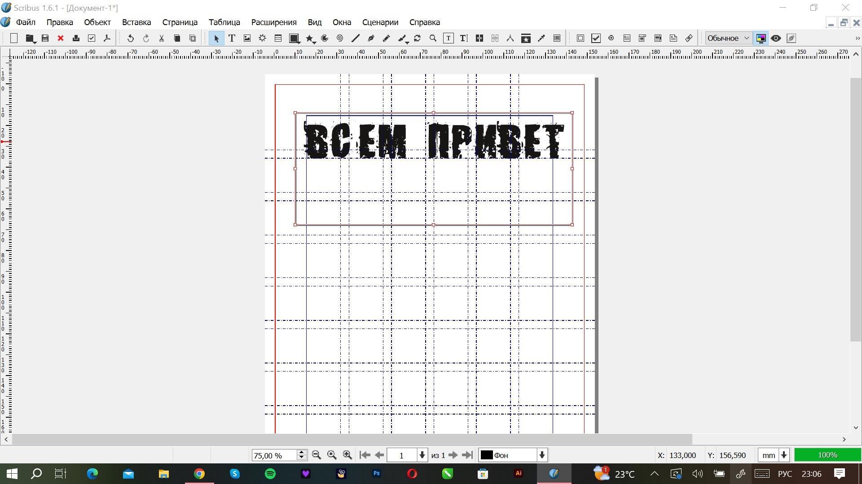Open the mm units dropdown
This screenshot has height=484, width=862.
click(x=784, y=455)
